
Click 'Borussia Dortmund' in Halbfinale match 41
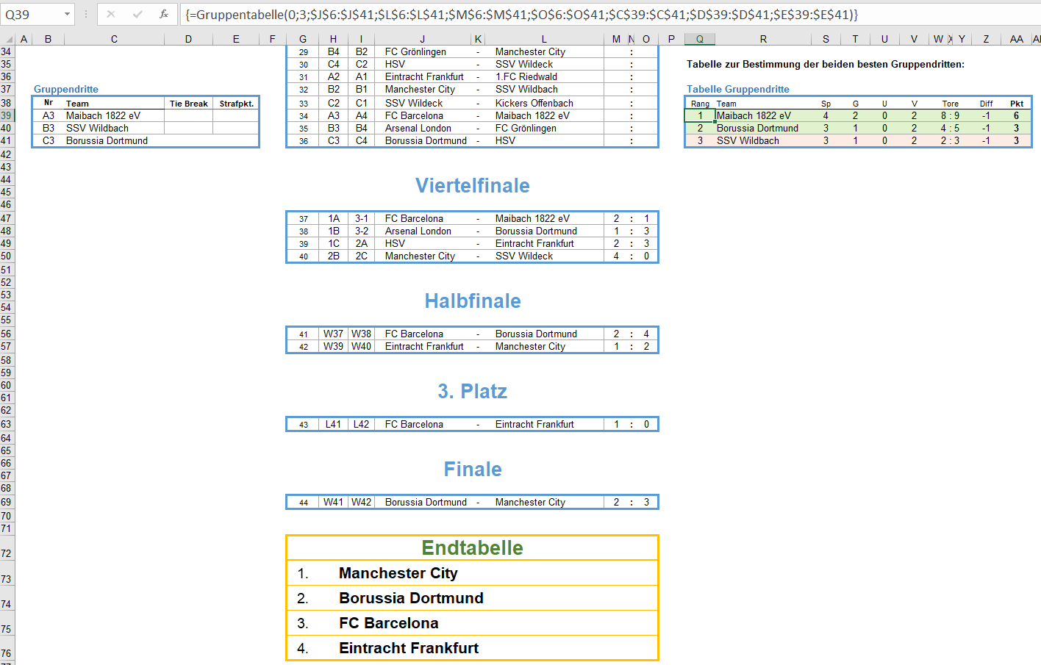pyautogui.click(x=536, y=334)
